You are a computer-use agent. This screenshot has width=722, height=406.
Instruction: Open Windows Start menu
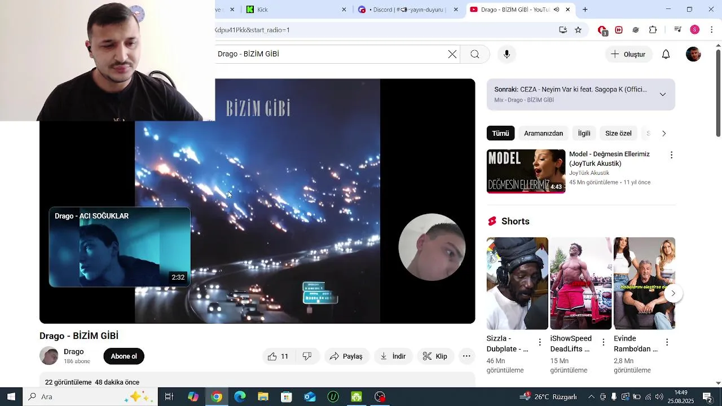point(11,397)
